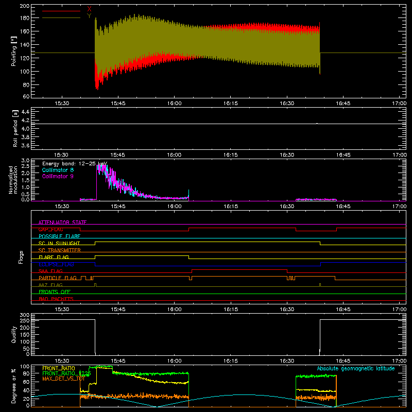Image resolution: width=412 pixels, height=412 pixels.
Task: Click the POSSIBLE_FLARE flag label
Action: [x=59, y=236]
